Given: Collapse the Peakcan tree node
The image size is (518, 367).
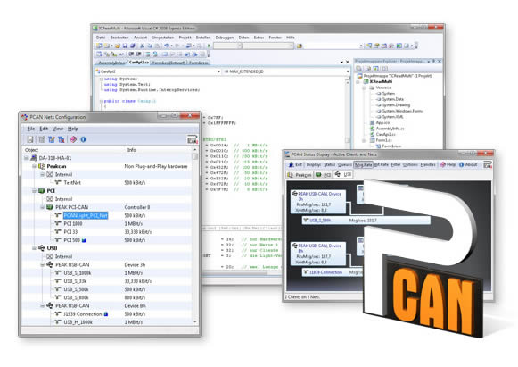Looking at the screenshot, I should point(34,166).
